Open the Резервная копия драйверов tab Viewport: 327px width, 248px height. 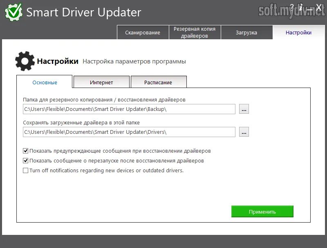195,32
